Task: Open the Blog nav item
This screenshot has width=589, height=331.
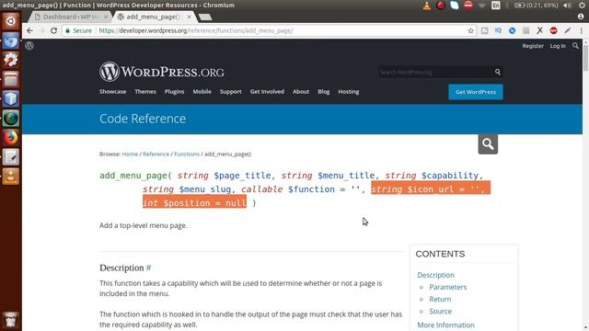Action: pyautogui.click(x=323, y=92)
